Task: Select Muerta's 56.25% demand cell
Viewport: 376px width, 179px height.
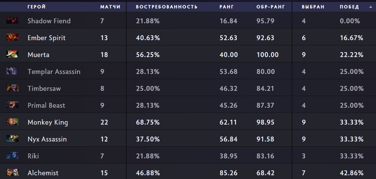Action: [x=148, y=55]
